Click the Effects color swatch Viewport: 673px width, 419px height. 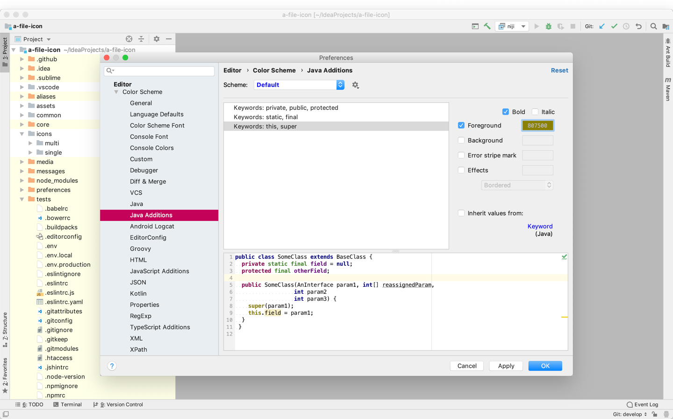pos(537,170)
